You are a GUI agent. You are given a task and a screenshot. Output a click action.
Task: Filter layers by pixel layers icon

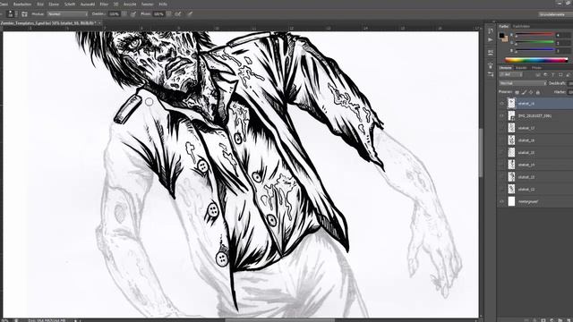[x=538, y=75]
